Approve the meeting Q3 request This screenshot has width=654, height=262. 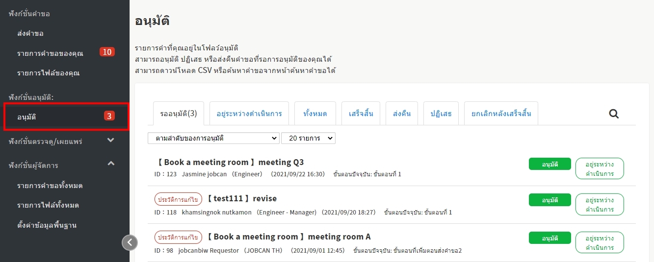click(x=549, y=164)
